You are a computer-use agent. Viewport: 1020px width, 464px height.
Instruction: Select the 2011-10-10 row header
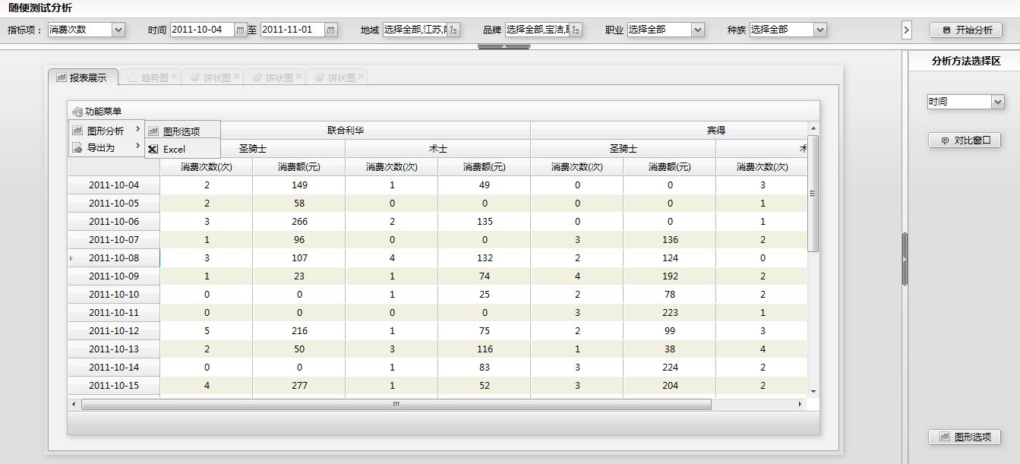tap(114, 294)
